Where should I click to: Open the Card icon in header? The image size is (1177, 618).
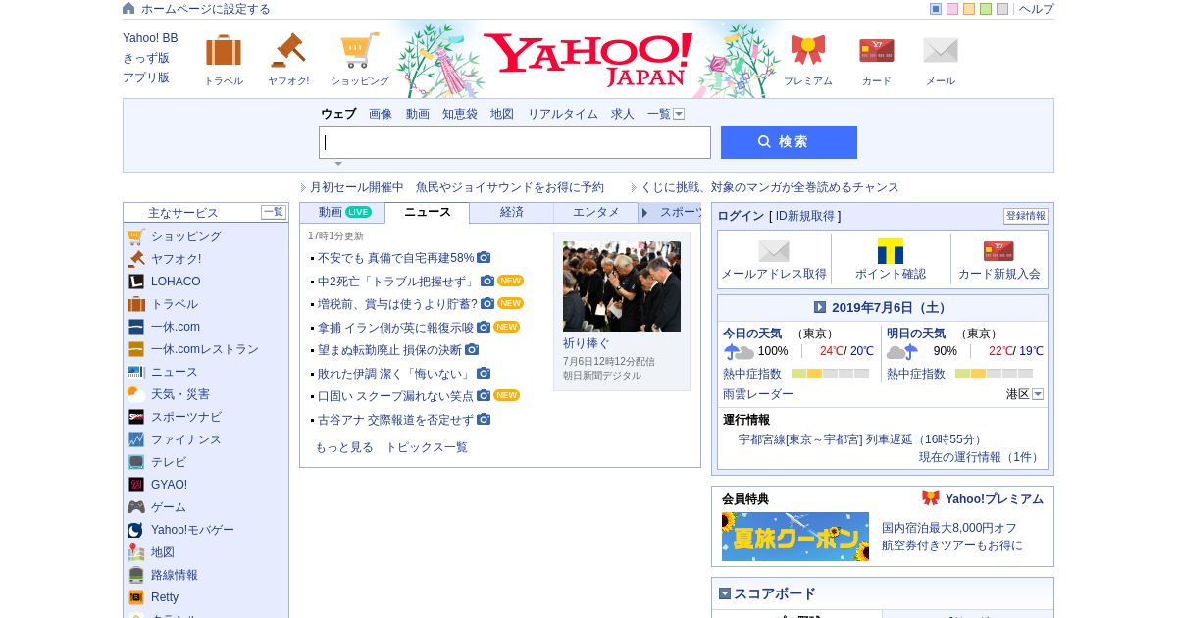pos(877,50)
